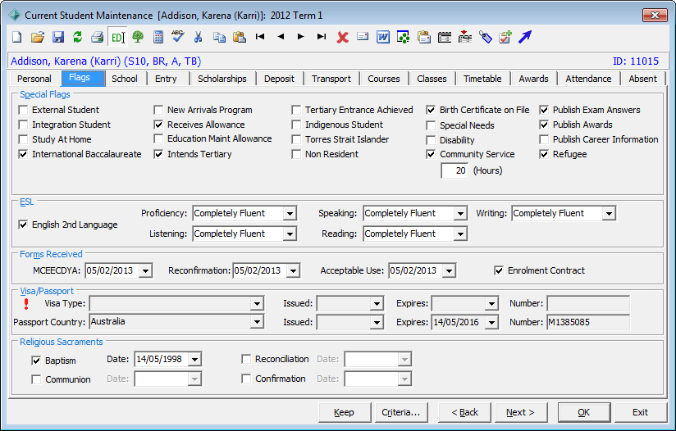Click the Keep button
Image resolution: width=676 pixels, height=431 pixels.
tap(344, 412)
